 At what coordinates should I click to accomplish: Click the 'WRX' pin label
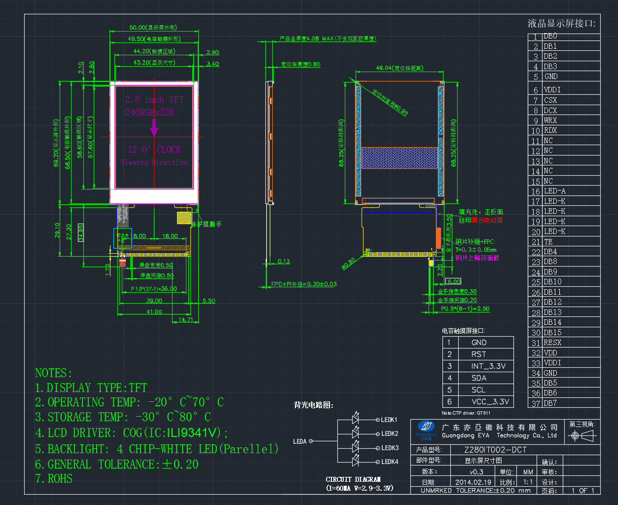click(x=550, y=120)
